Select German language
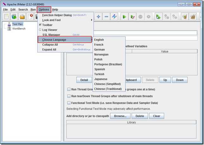This screenshot has width=204, height=145. (109, 50)
